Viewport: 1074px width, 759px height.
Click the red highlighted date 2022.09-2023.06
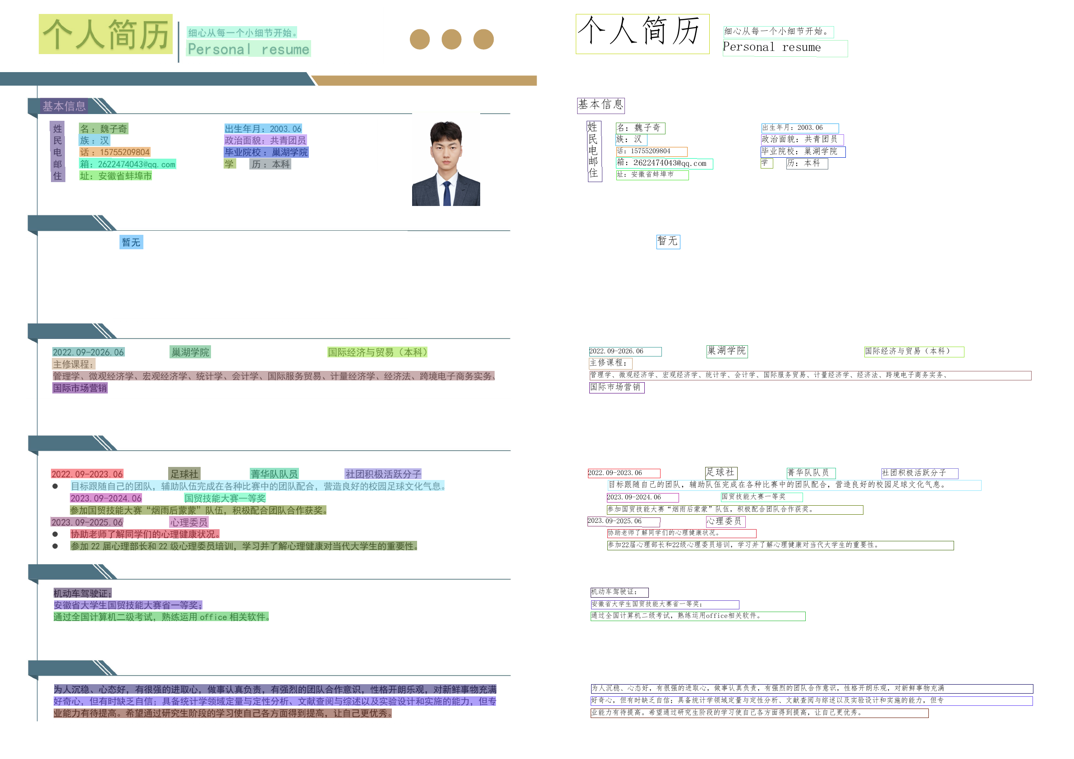(x=87, y=474)
